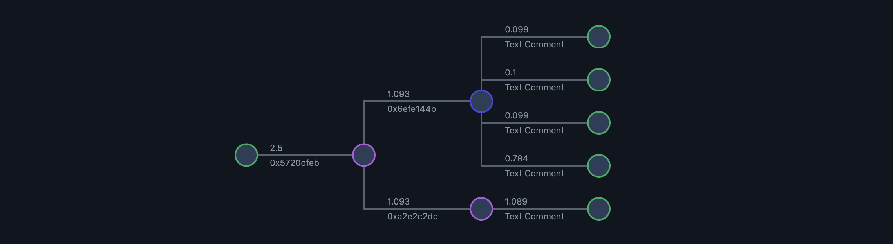Click the leftmost green root node
The image size is (893, 244).
tap(246, 155)
